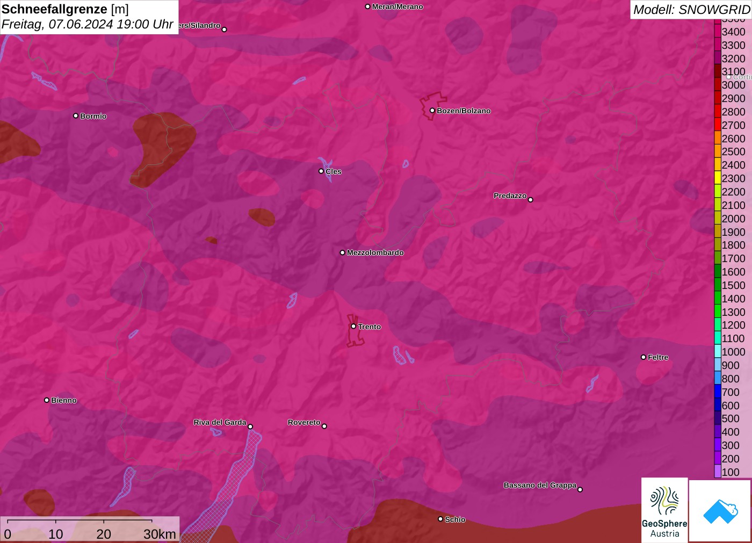
Task: Click the Bassano del Grappa label text
Action: 540,485
